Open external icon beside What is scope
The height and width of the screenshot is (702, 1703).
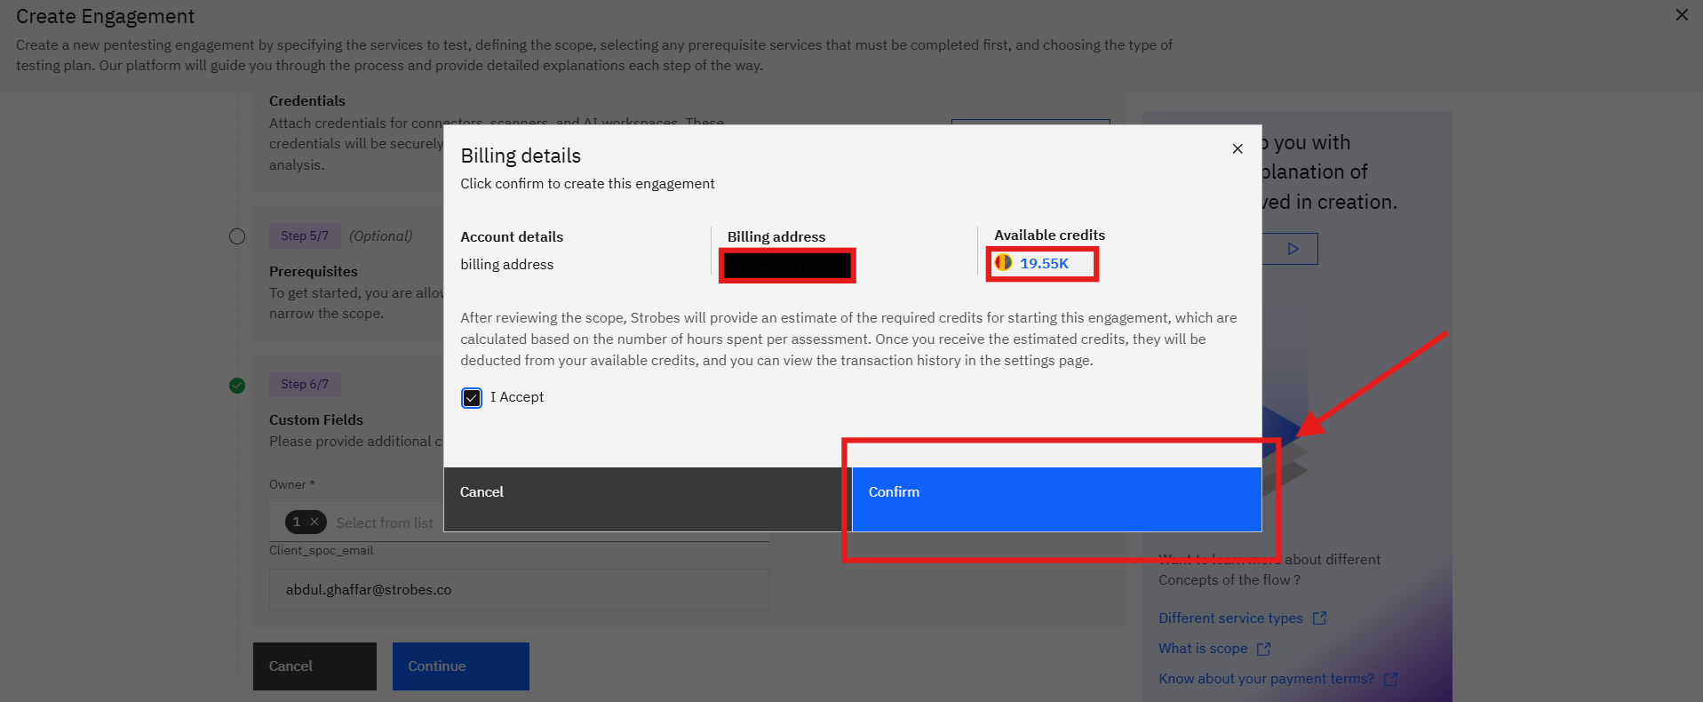[1264, 649]
